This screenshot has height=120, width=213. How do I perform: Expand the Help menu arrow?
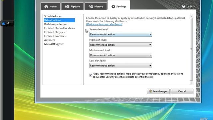tap(194, 6)
